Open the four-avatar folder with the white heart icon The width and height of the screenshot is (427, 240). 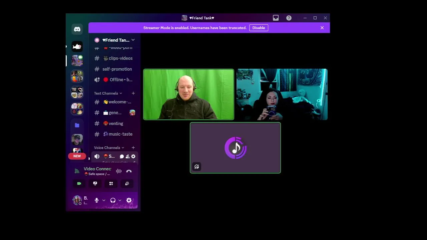[77, 92]
